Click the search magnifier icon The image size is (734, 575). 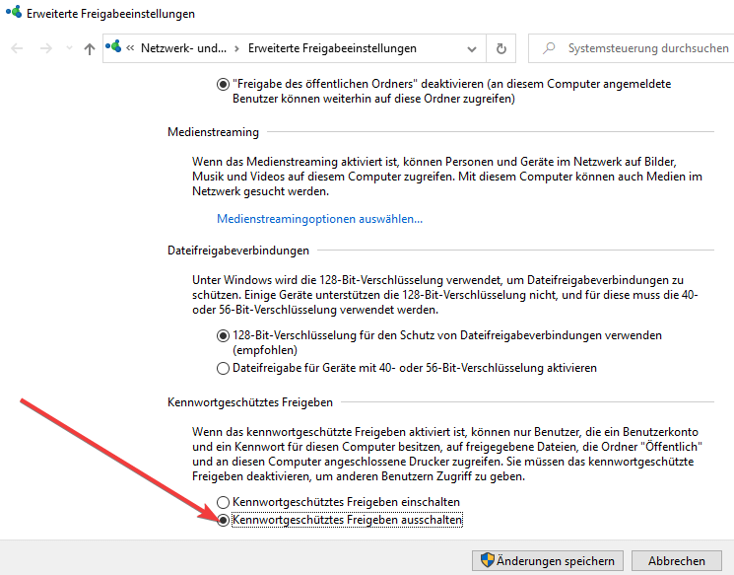pos(549,48)
